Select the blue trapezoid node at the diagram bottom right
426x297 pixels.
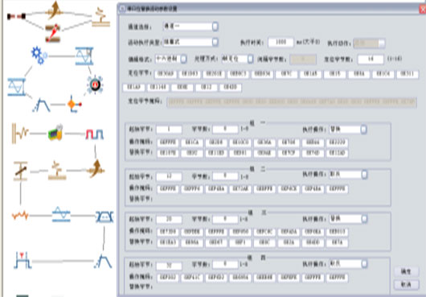tap(103, 262)
